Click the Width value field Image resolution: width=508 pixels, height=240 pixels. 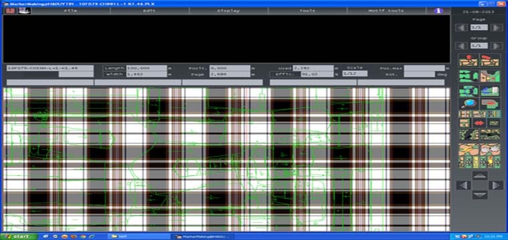click(x=147, y=74)
